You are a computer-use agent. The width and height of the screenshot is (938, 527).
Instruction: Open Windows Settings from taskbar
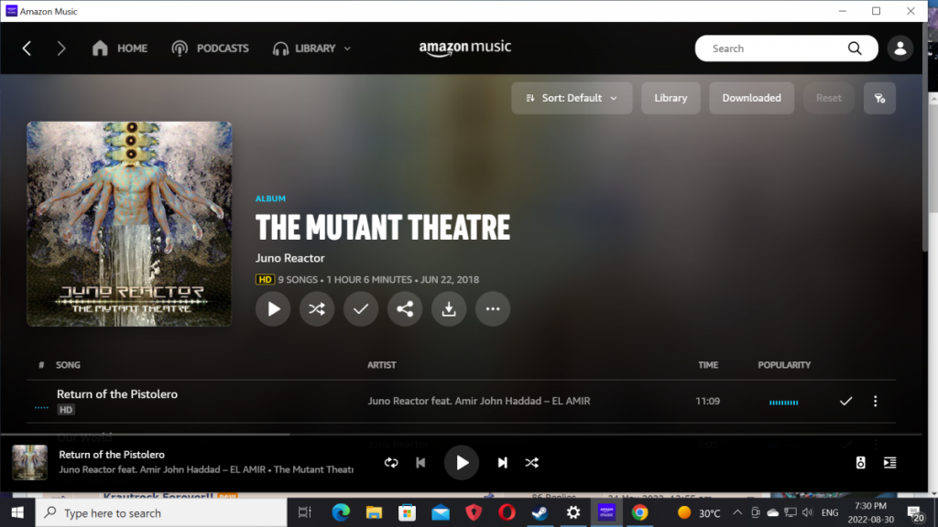[x=573, y=512]
